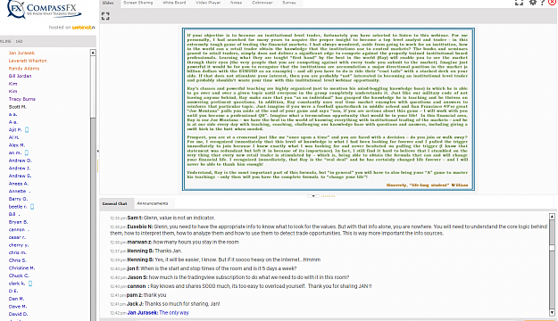Select attendee Barry O.
Image resolution: width=558 pixels, height=321 pixels.
[18, 199]
